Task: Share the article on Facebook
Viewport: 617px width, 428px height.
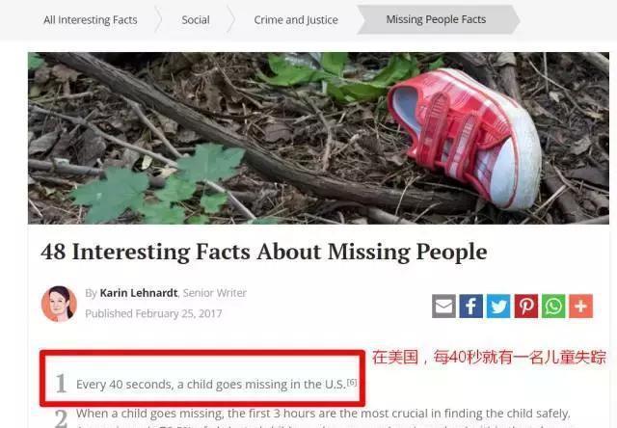Action: 471,306
